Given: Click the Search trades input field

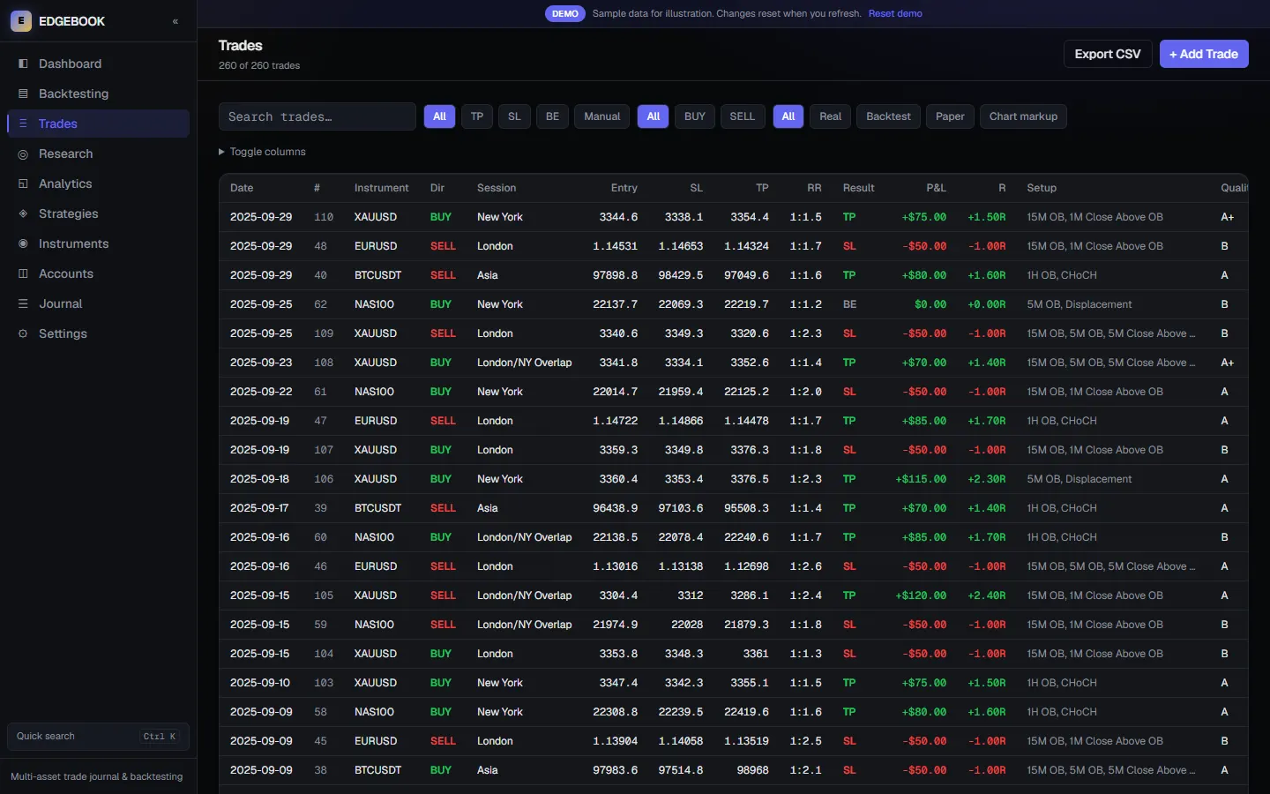Looking at the screenshot, I should (317, 116).
